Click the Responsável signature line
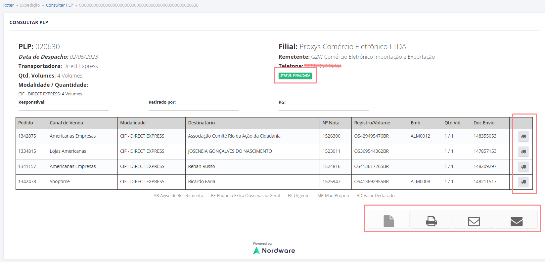 tap(64, 110)
